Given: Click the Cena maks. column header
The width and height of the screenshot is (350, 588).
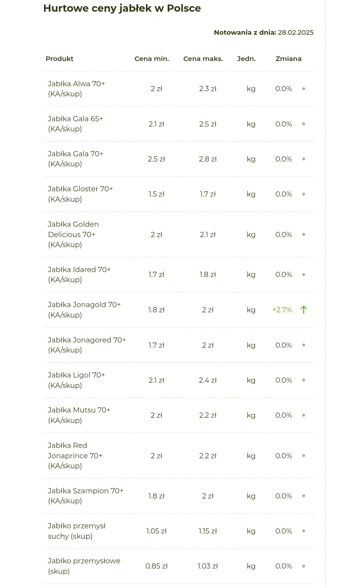Looking at the screenshot, I should click(x=203, y=59).
